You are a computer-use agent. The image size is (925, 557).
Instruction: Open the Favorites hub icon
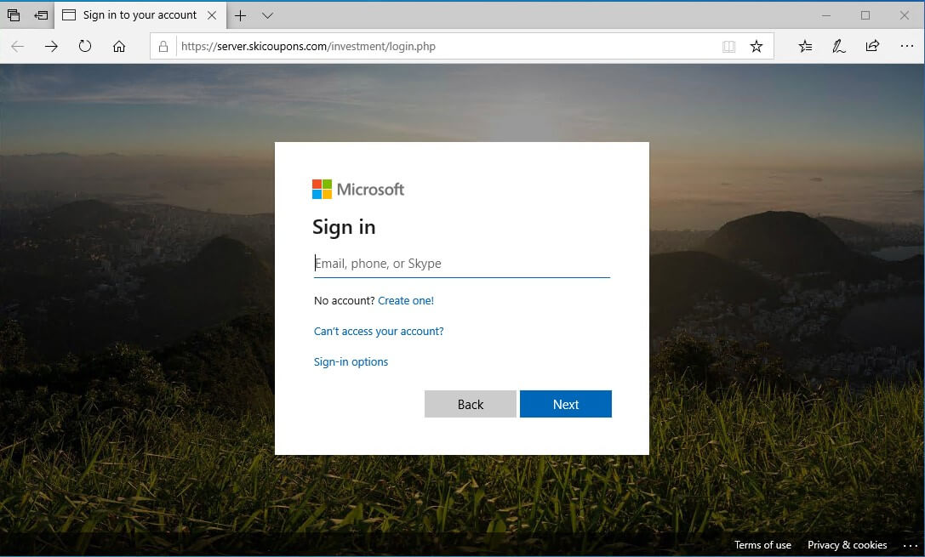coord(805,46)
